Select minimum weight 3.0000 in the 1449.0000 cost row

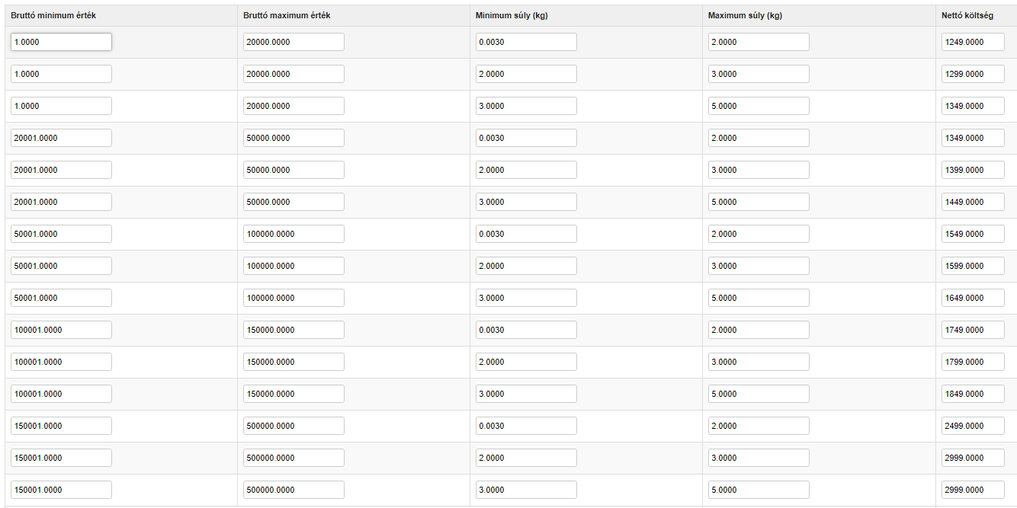526,202
